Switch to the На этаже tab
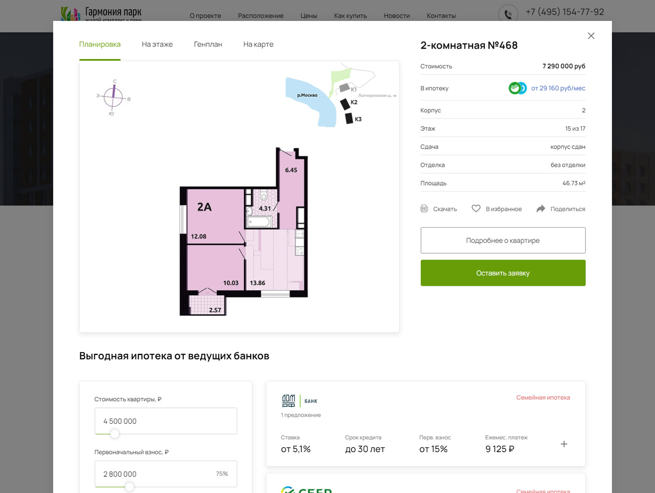The image size is (655, 493). point(157,44)
